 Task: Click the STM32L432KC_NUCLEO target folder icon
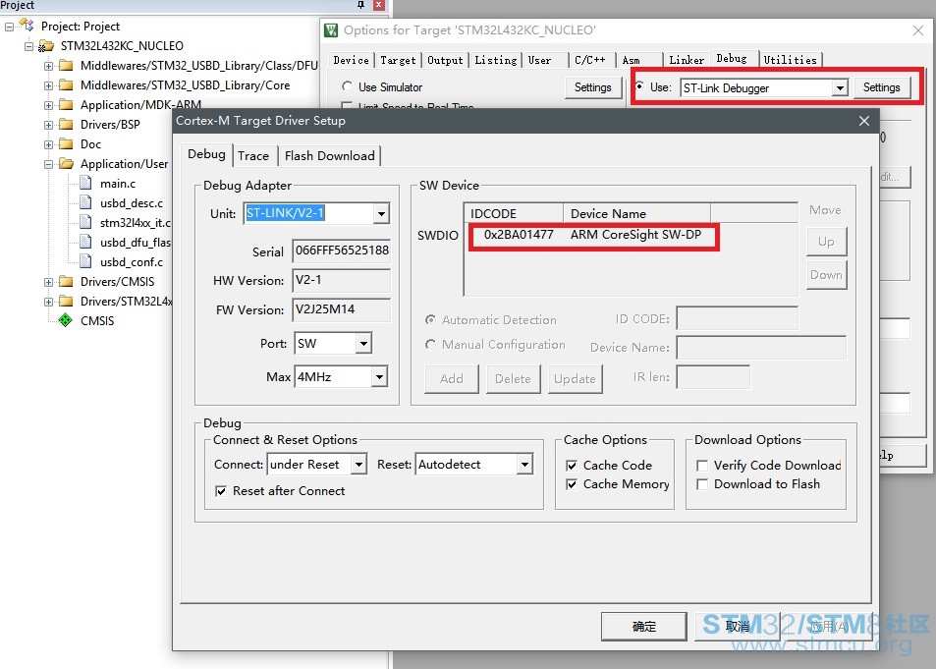click(46, 46)
